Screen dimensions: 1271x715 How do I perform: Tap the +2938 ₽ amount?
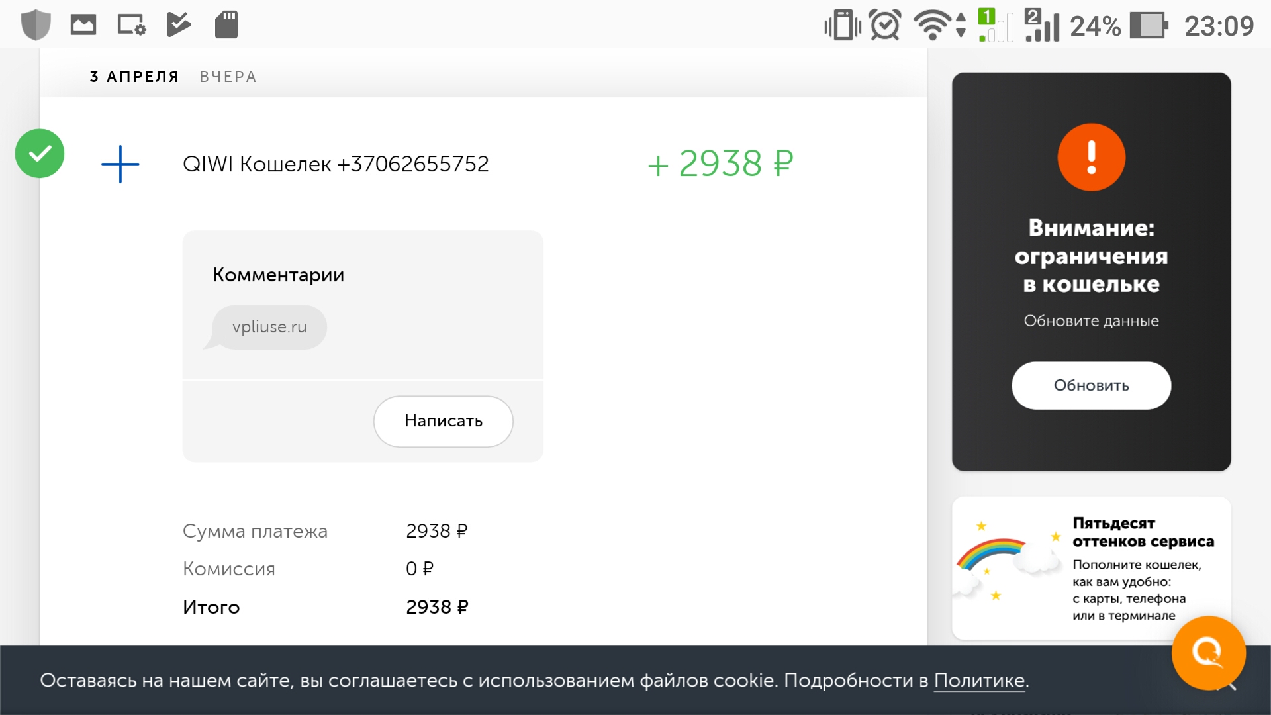(x=720, y=164)
